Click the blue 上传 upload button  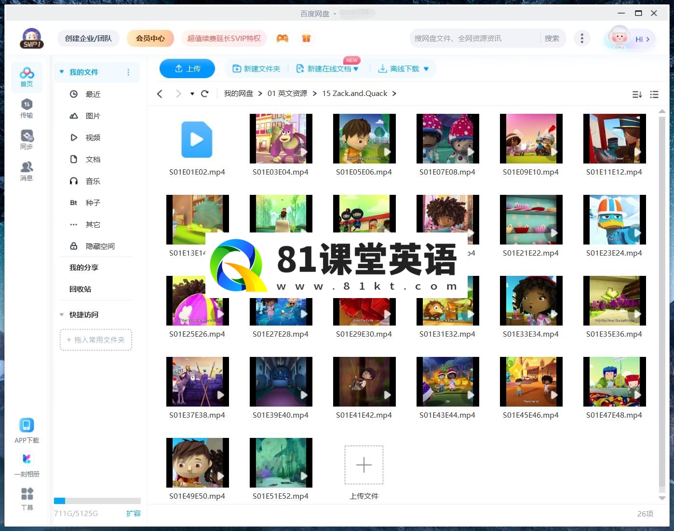tap(187, 68)
